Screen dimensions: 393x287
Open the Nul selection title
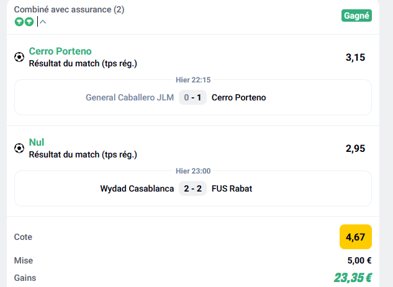(37, 142)
